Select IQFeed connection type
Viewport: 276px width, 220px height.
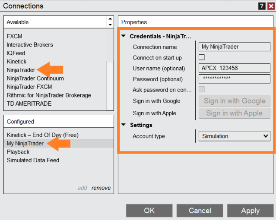point(16,53)
